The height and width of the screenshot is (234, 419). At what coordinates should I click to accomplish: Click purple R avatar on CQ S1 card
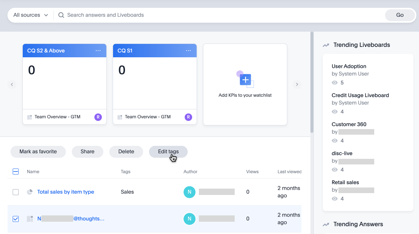point(188,117)
